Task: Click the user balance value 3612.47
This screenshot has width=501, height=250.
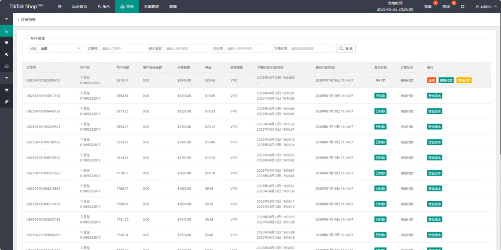Action: (x=122, y=80)
